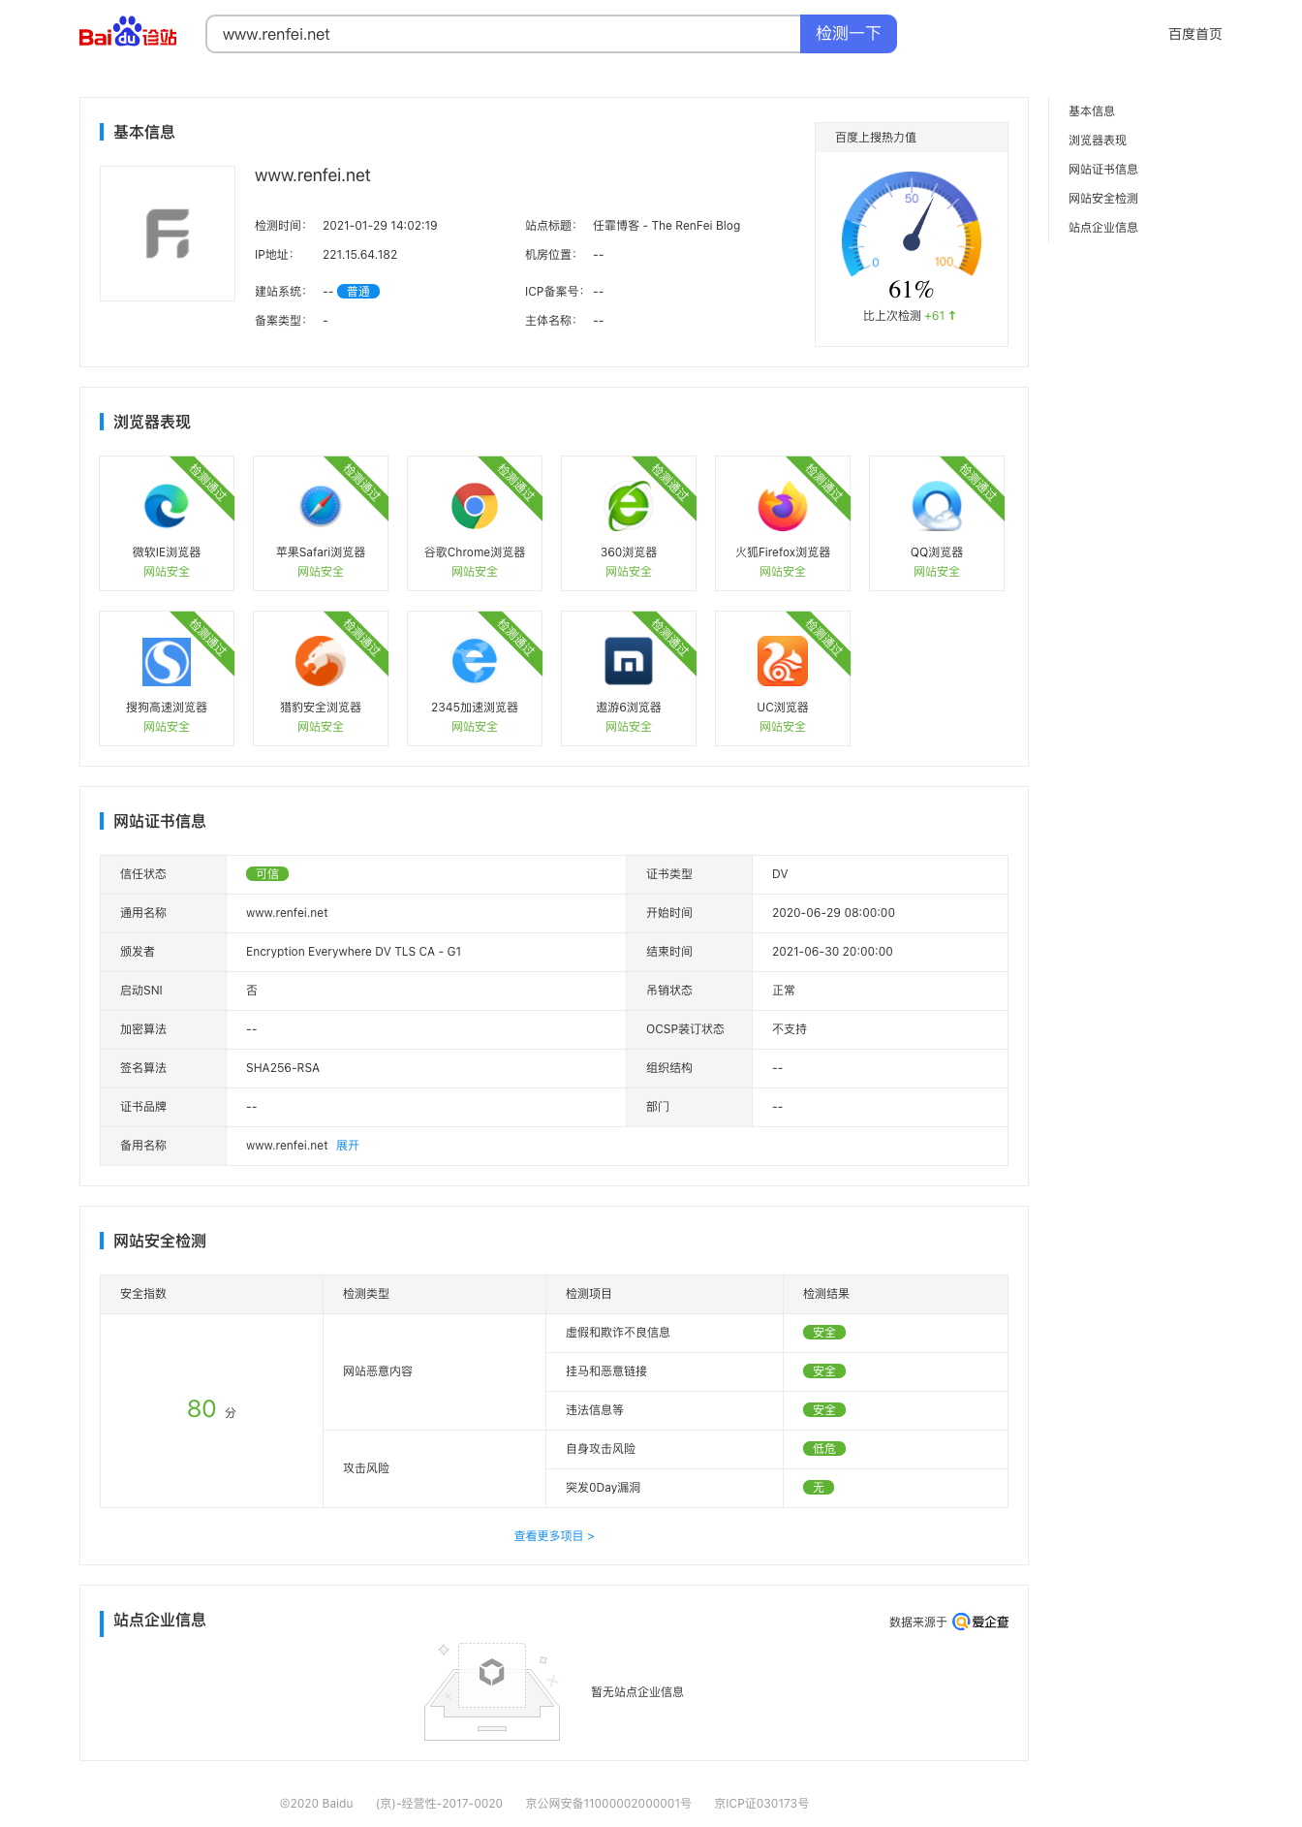Click the 京ICP证030173号 footer link
1302x1827 pixels.
[761, 1804]
